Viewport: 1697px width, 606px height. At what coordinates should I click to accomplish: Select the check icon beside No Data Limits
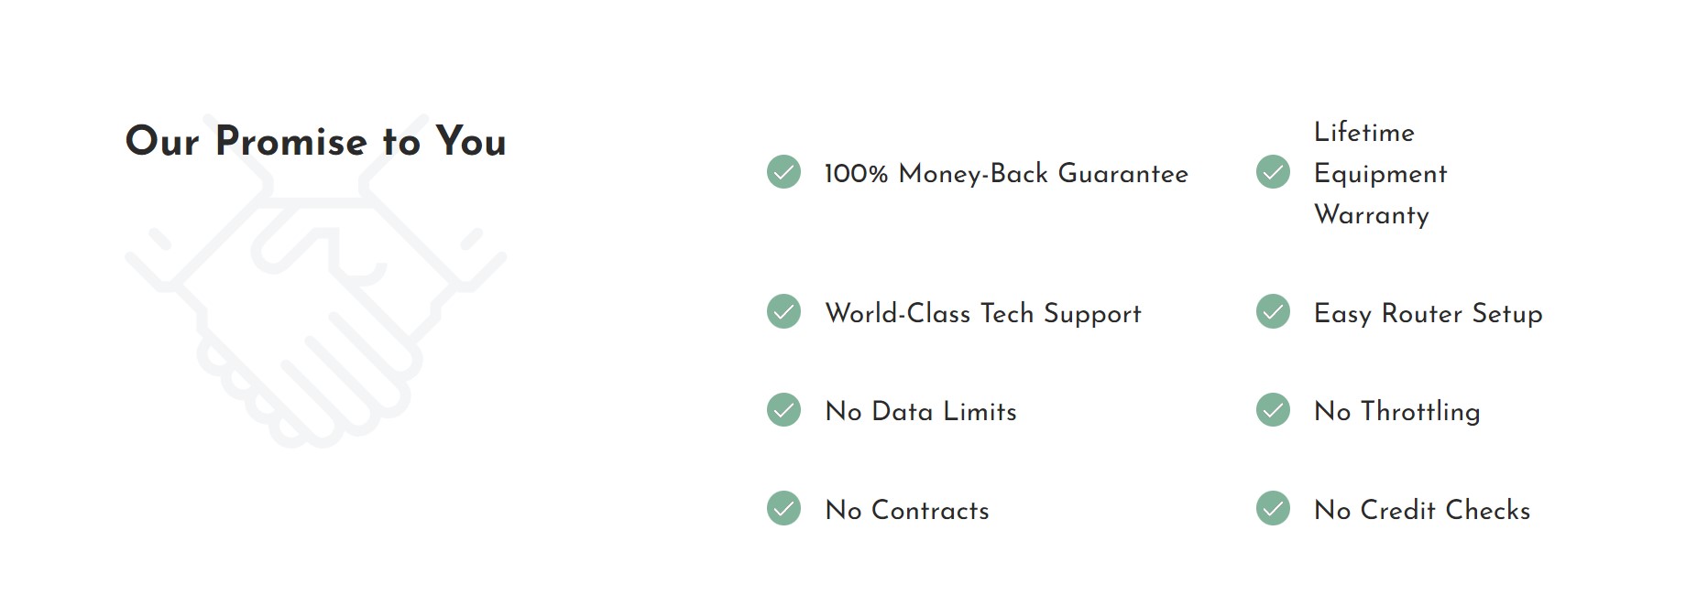[783, 410]
